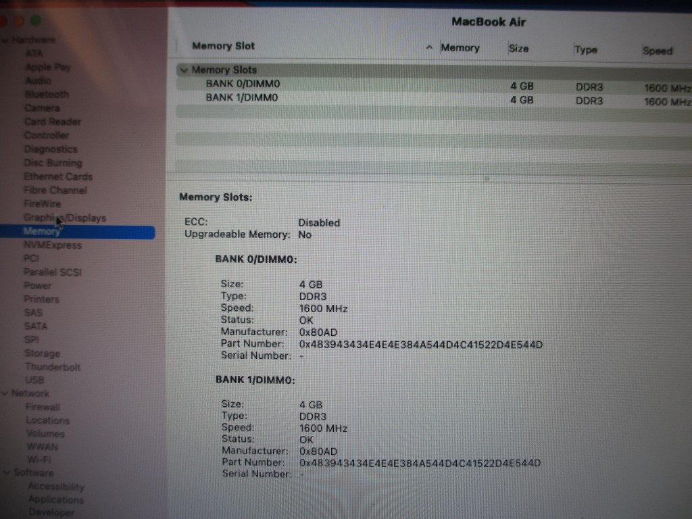Image resolution: width=692 pixels, height=519 pixels.
Task: Collapse the Memory Slots group row
Action: click(x=184, y=70)
